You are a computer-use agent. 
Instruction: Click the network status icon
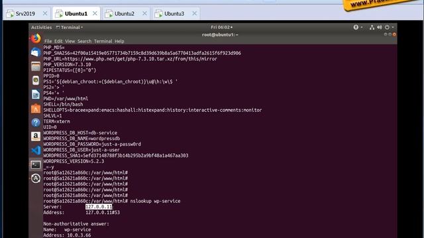[x=372, y=27]
